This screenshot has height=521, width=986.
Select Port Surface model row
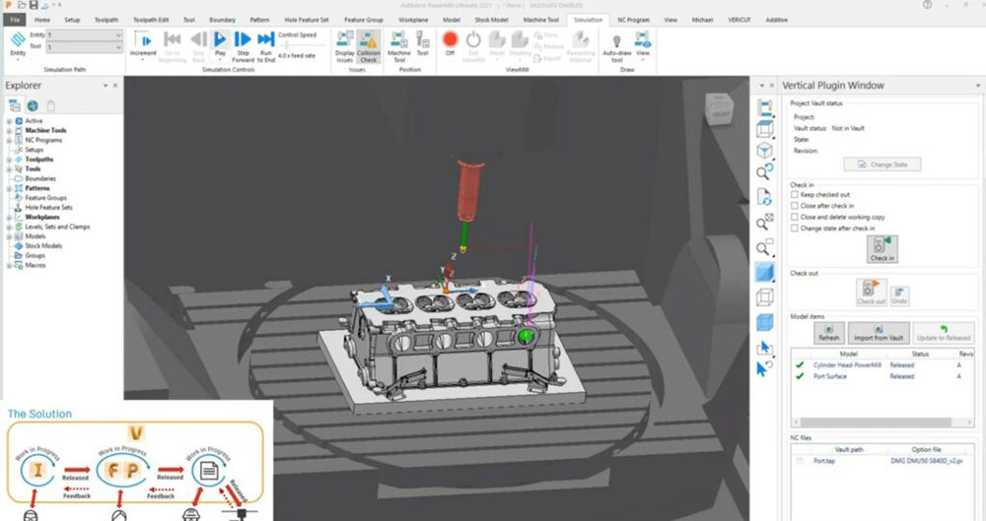pos(882,376)
